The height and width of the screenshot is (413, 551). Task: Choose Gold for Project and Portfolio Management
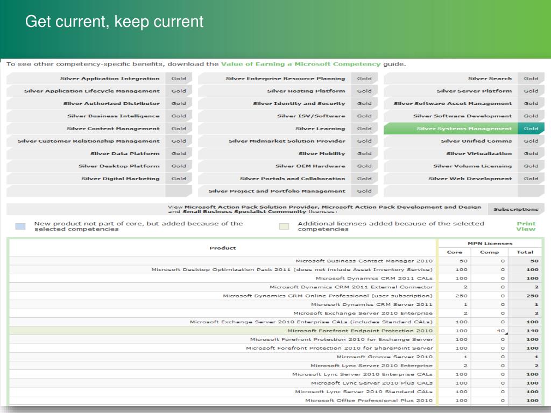coord(364,191)
